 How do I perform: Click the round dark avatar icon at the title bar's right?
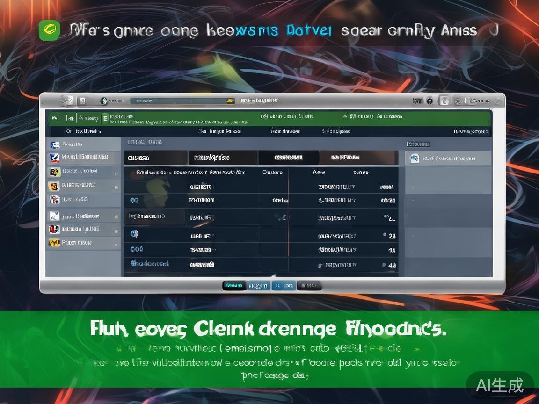[430, 101]
